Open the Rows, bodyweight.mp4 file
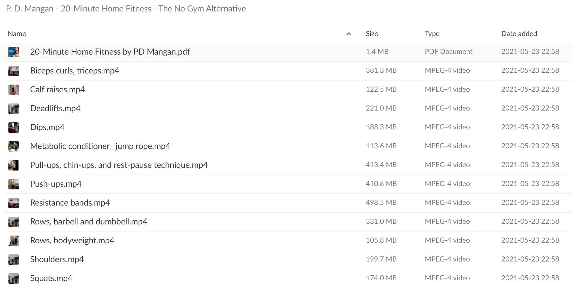The height and width of the screenshot is (308, 572). pyautogui.click(x=72, y=240)
